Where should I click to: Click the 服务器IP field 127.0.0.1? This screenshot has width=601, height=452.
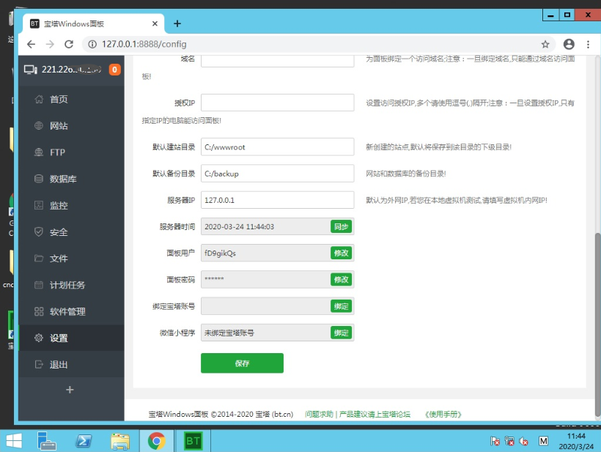click(x=278, y=200)
